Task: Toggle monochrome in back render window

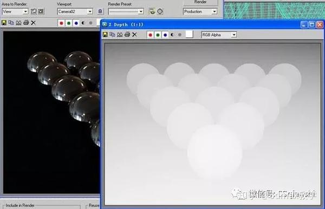Action: coord(90,23)
